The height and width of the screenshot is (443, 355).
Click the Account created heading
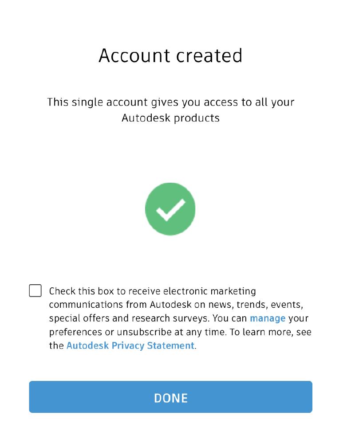point(170,55)
